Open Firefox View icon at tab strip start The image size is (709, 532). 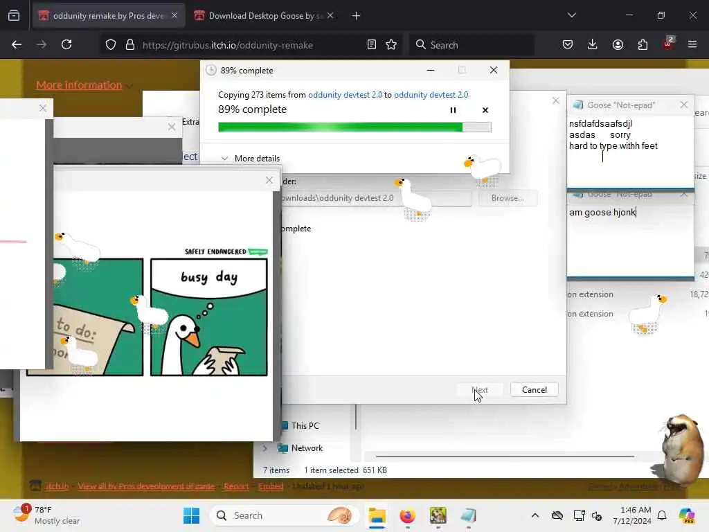click(x=14, y=16)
